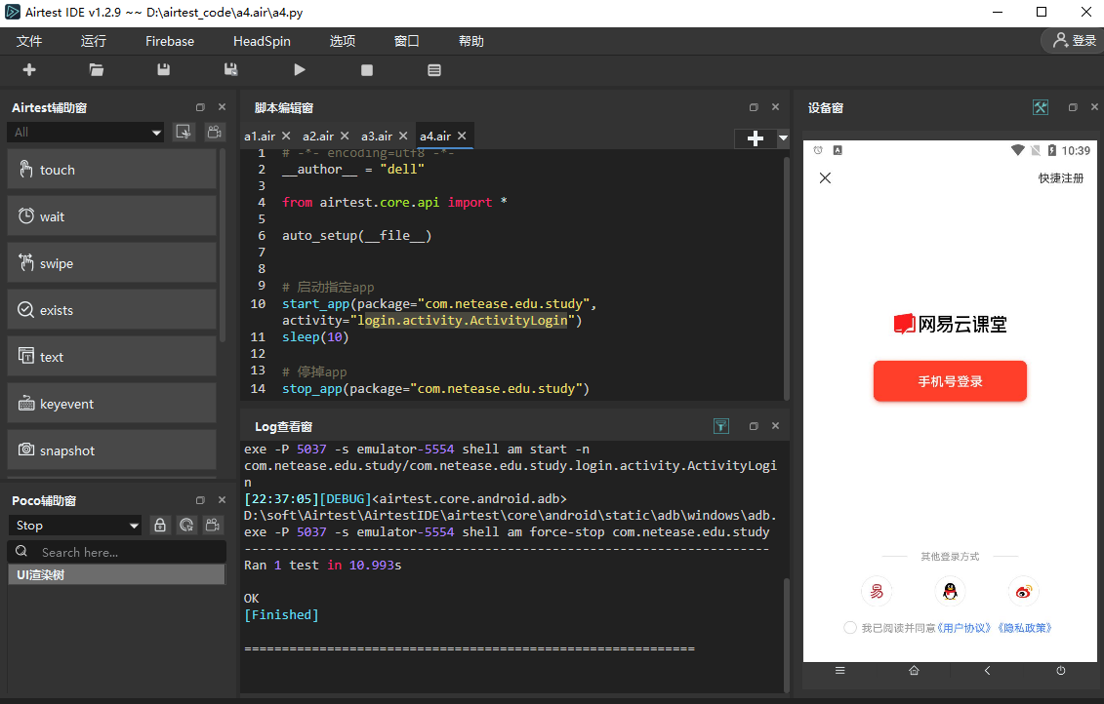Tap the device power icon
This screenshot has height=704, width=1104.
pos(1060,670)
